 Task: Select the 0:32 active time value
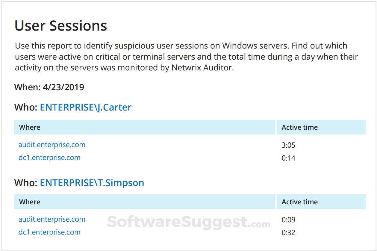tap(288, 233)
